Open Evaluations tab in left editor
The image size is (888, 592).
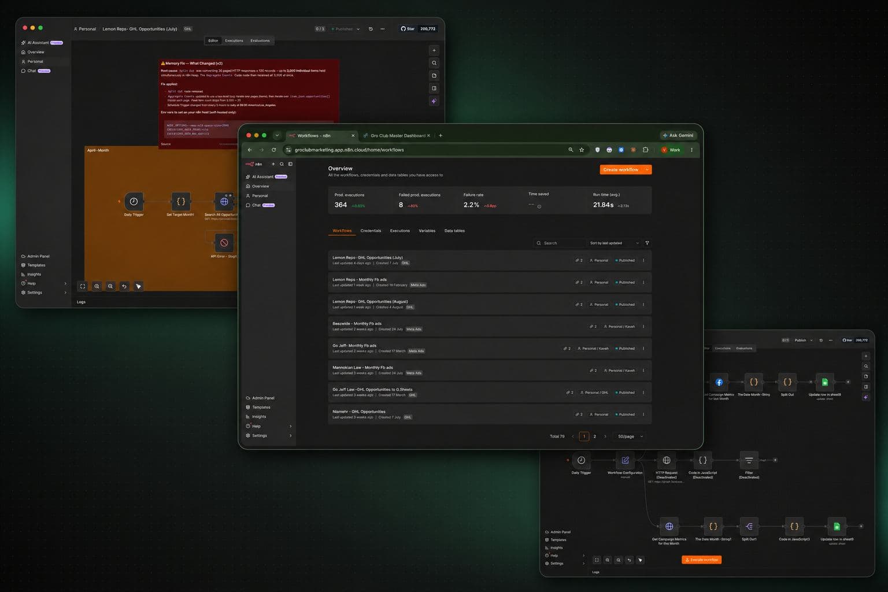click(260, 40)
